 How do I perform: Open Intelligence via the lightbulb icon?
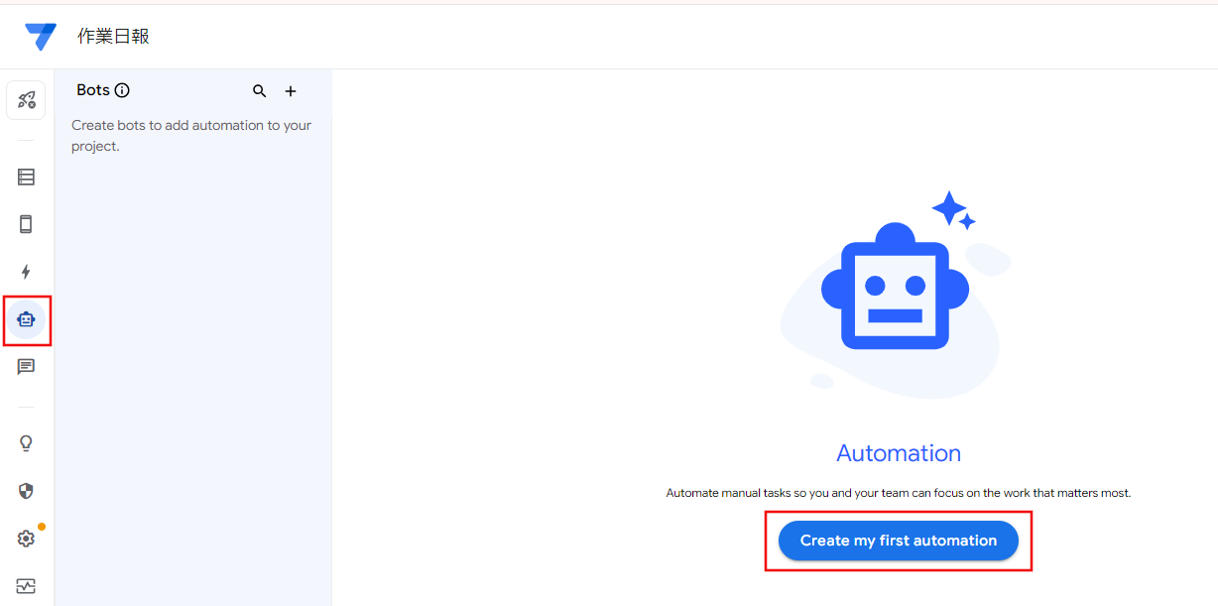[x=26, y=442]
